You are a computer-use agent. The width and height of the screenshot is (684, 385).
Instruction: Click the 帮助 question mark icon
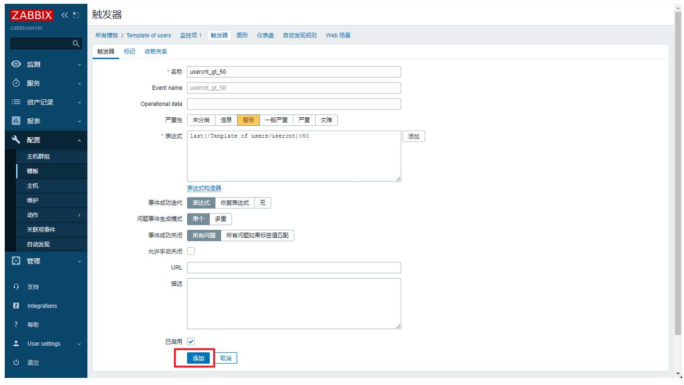[16, 325]
